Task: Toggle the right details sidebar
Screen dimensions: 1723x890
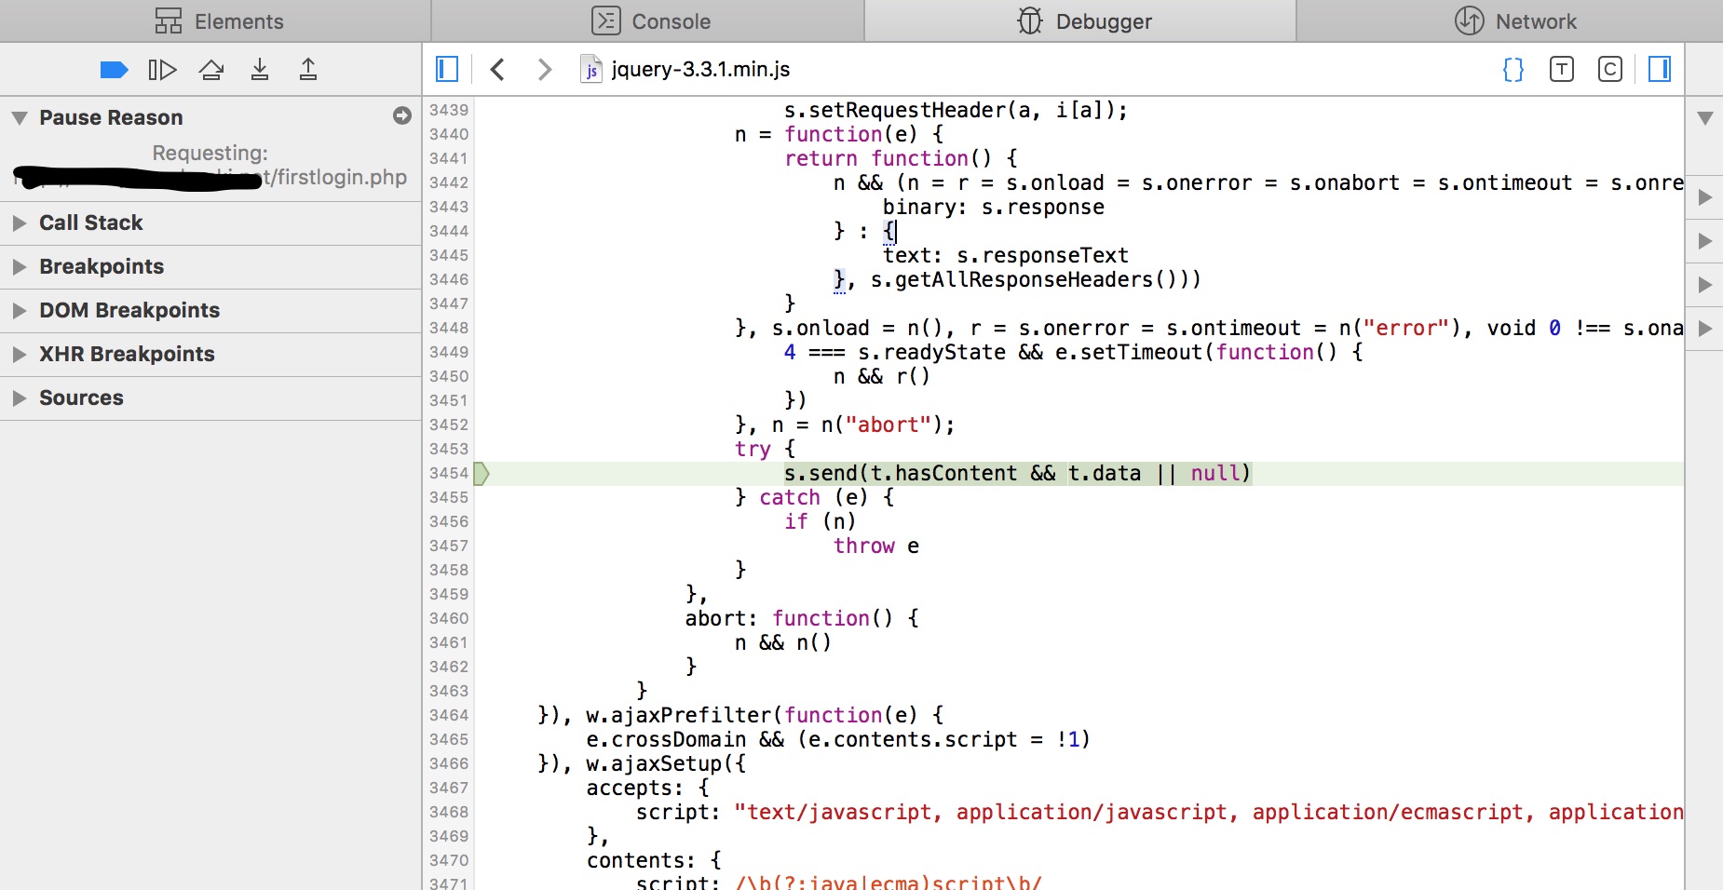Action: [x=1660, y=69]
